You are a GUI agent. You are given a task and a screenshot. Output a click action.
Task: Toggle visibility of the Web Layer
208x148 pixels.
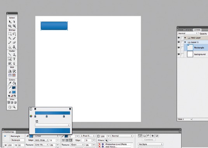pos(179,38)
